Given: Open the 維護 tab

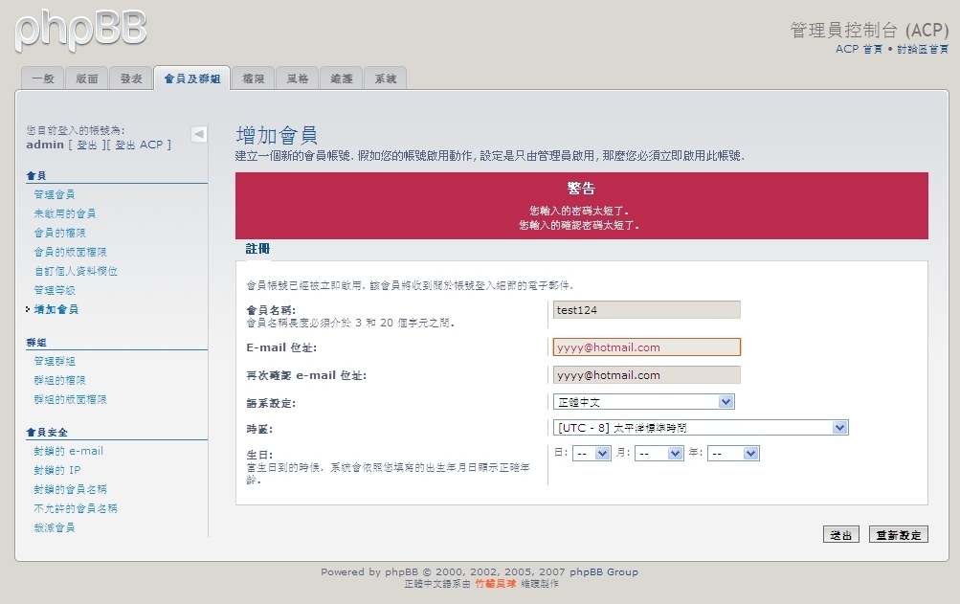Looking at the screenshot, I should pos(342,78).
